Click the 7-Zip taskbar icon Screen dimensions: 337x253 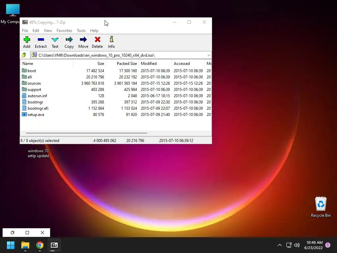[54, 245]
